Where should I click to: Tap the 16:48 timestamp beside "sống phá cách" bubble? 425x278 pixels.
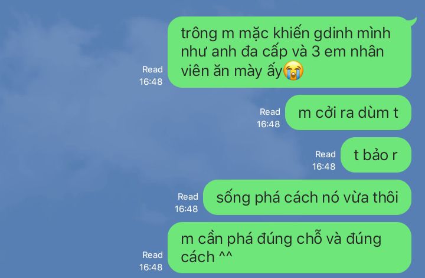tap(186, 209)
